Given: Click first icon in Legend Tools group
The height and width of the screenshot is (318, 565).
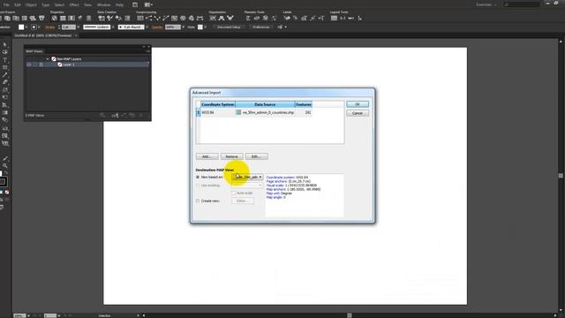Looking at the screenshot, I should (334, 18).
